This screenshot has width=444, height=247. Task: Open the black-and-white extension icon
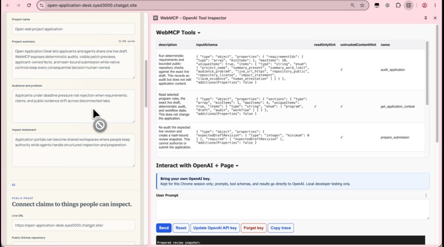tap(377, 6)
